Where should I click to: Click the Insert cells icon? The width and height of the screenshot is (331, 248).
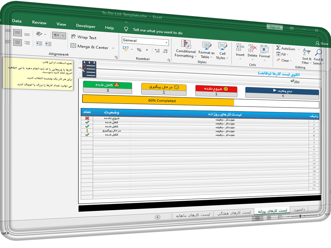click(x=240, y=47)
